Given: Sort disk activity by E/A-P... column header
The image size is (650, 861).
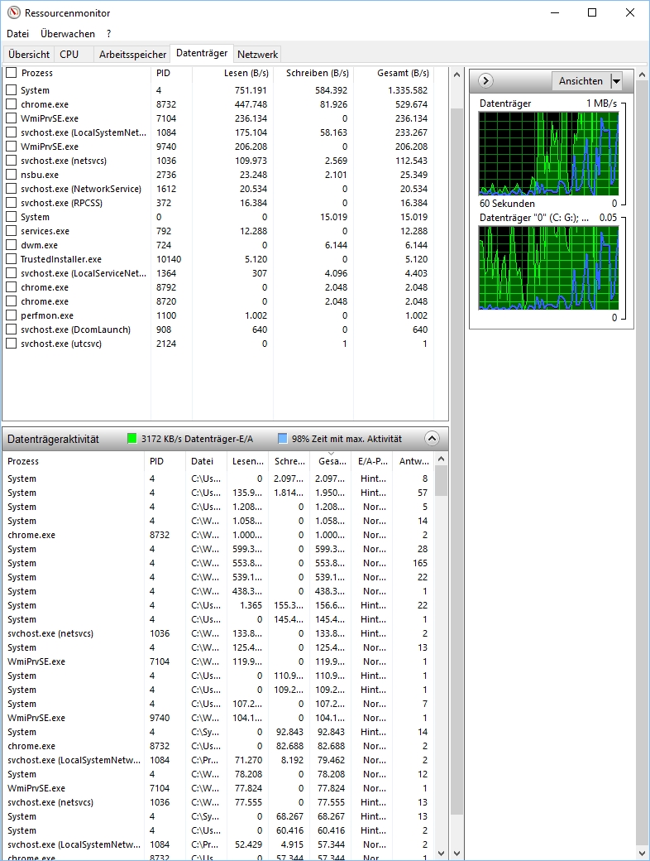Looking at the screenshot, I should (x=372, y=461).
